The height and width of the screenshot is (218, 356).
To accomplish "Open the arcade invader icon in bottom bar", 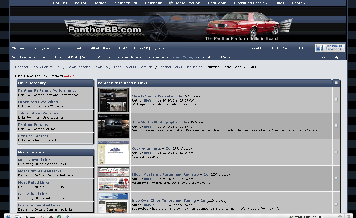I will click(51, 217).
